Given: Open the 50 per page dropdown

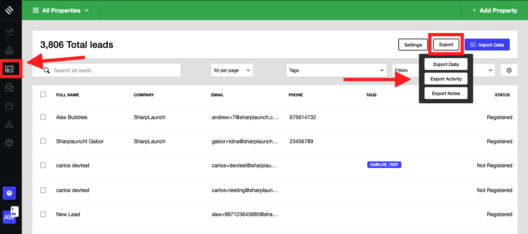Looking at the screenshot, I should click(232, 70).
